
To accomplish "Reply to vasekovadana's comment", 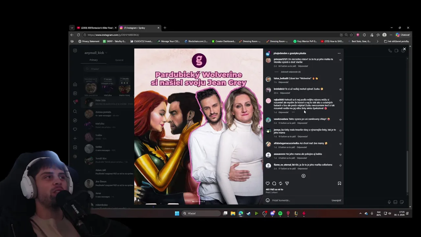I will pyautogui.click(x=303, y=123).
